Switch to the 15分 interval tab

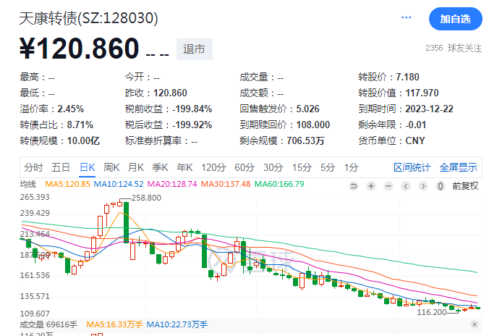[x=302, y=167]
